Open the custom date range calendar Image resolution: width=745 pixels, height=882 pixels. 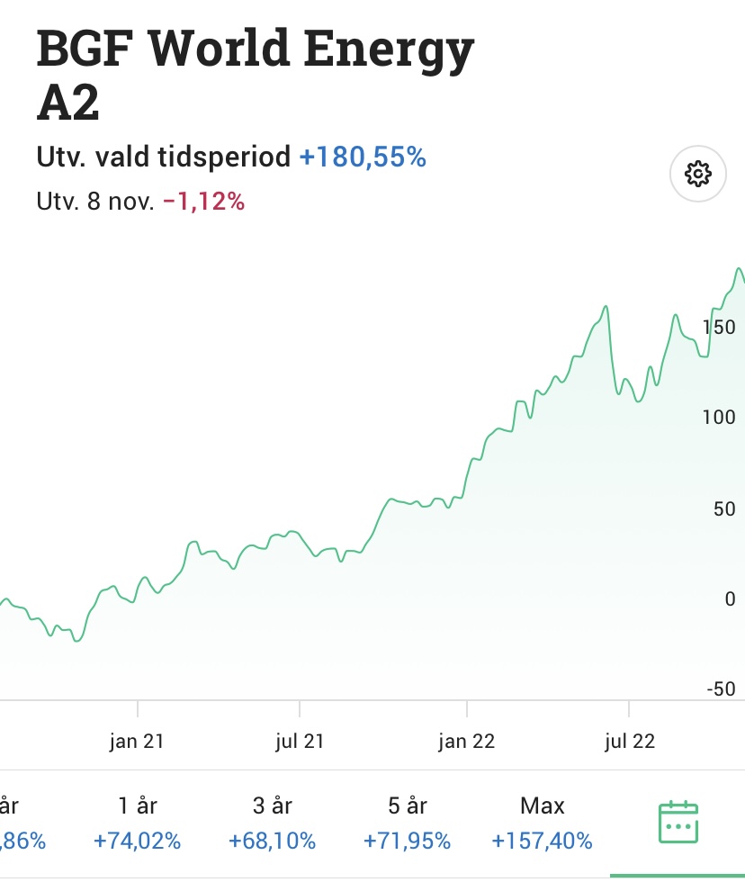[678, 822]
